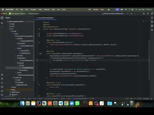154x115 pixels.
Task: Open the Run tool window
Action: [x=2, y=83]
